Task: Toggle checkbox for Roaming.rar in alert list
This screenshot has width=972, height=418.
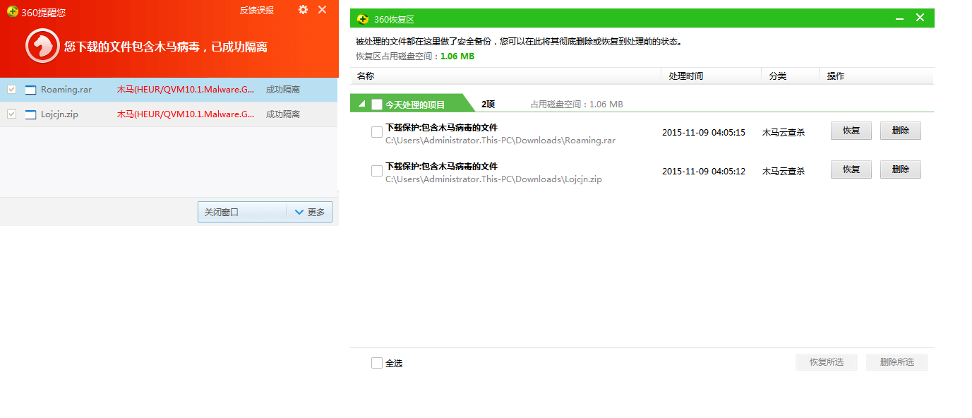Action: coord(11,90)
